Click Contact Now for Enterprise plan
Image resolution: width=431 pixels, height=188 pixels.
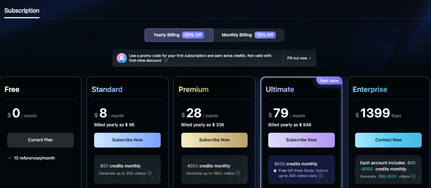point(388,140)
